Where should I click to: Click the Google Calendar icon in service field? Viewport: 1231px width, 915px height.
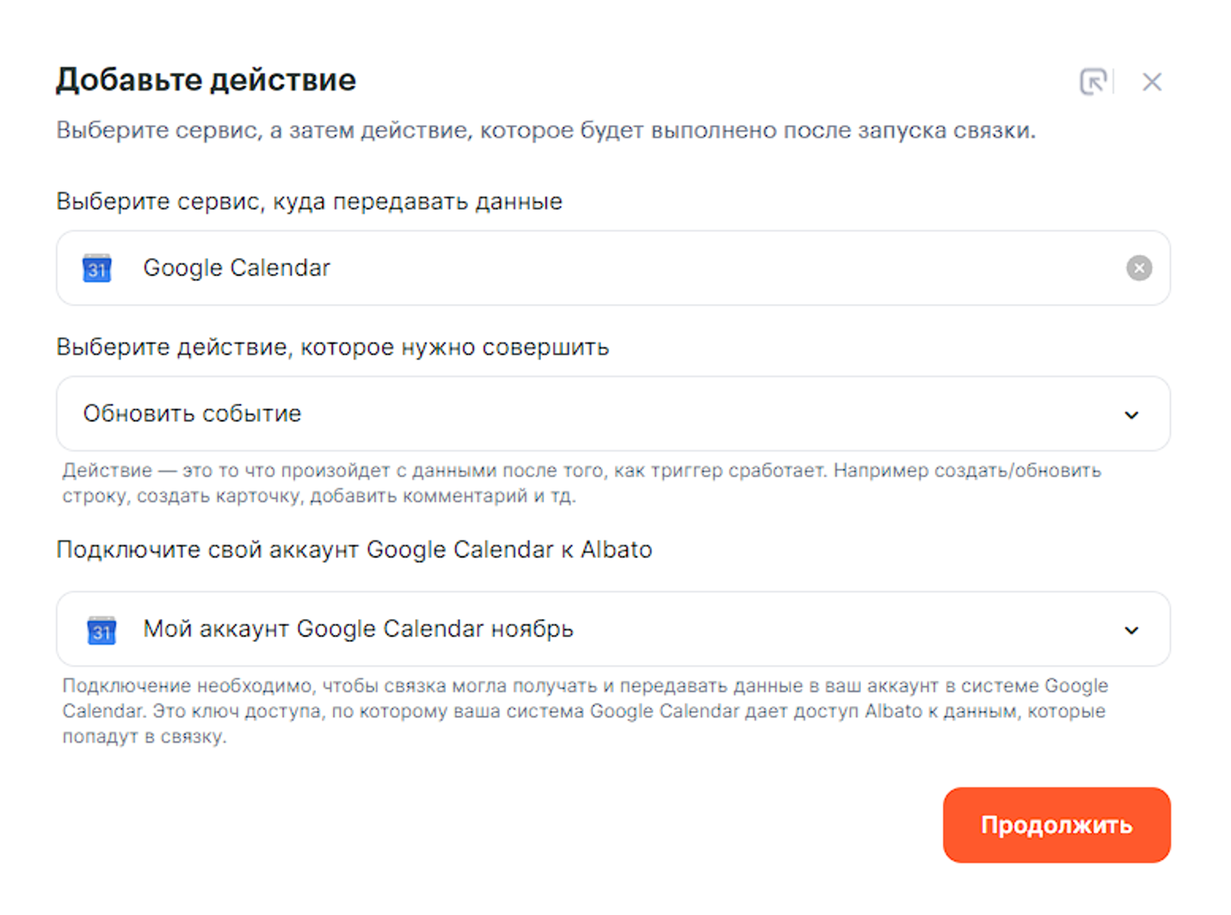click(97, 268)
